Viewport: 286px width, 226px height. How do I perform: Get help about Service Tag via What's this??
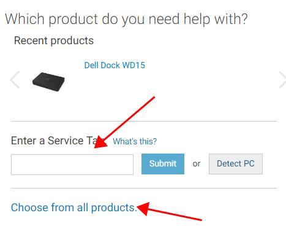[x=135, y=141]
